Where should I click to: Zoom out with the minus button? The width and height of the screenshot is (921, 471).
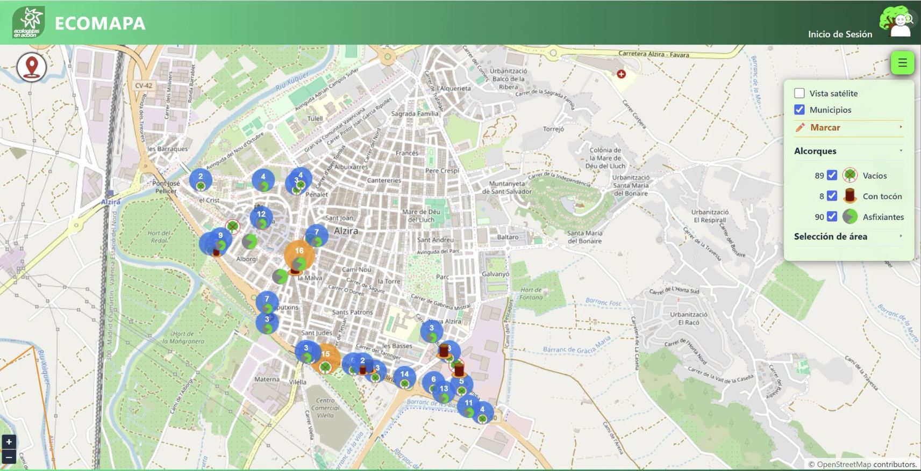coord(9,458)
